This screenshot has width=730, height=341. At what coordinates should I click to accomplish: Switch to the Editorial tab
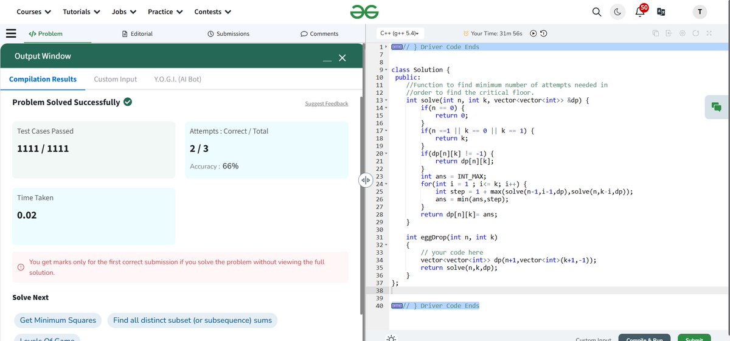(137, 33)
